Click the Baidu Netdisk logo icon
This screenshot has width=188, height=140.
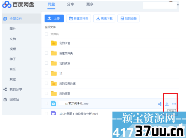[x=7, y=5]
